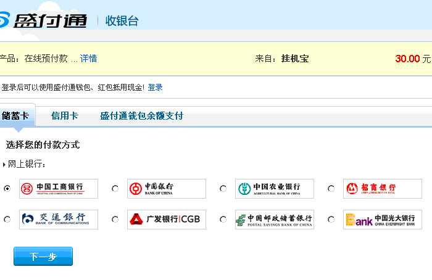Viewport: 432px width, 280px height.
Task: Select the 中国邮政储蓄银行 radio button
Action: point(223,220)
